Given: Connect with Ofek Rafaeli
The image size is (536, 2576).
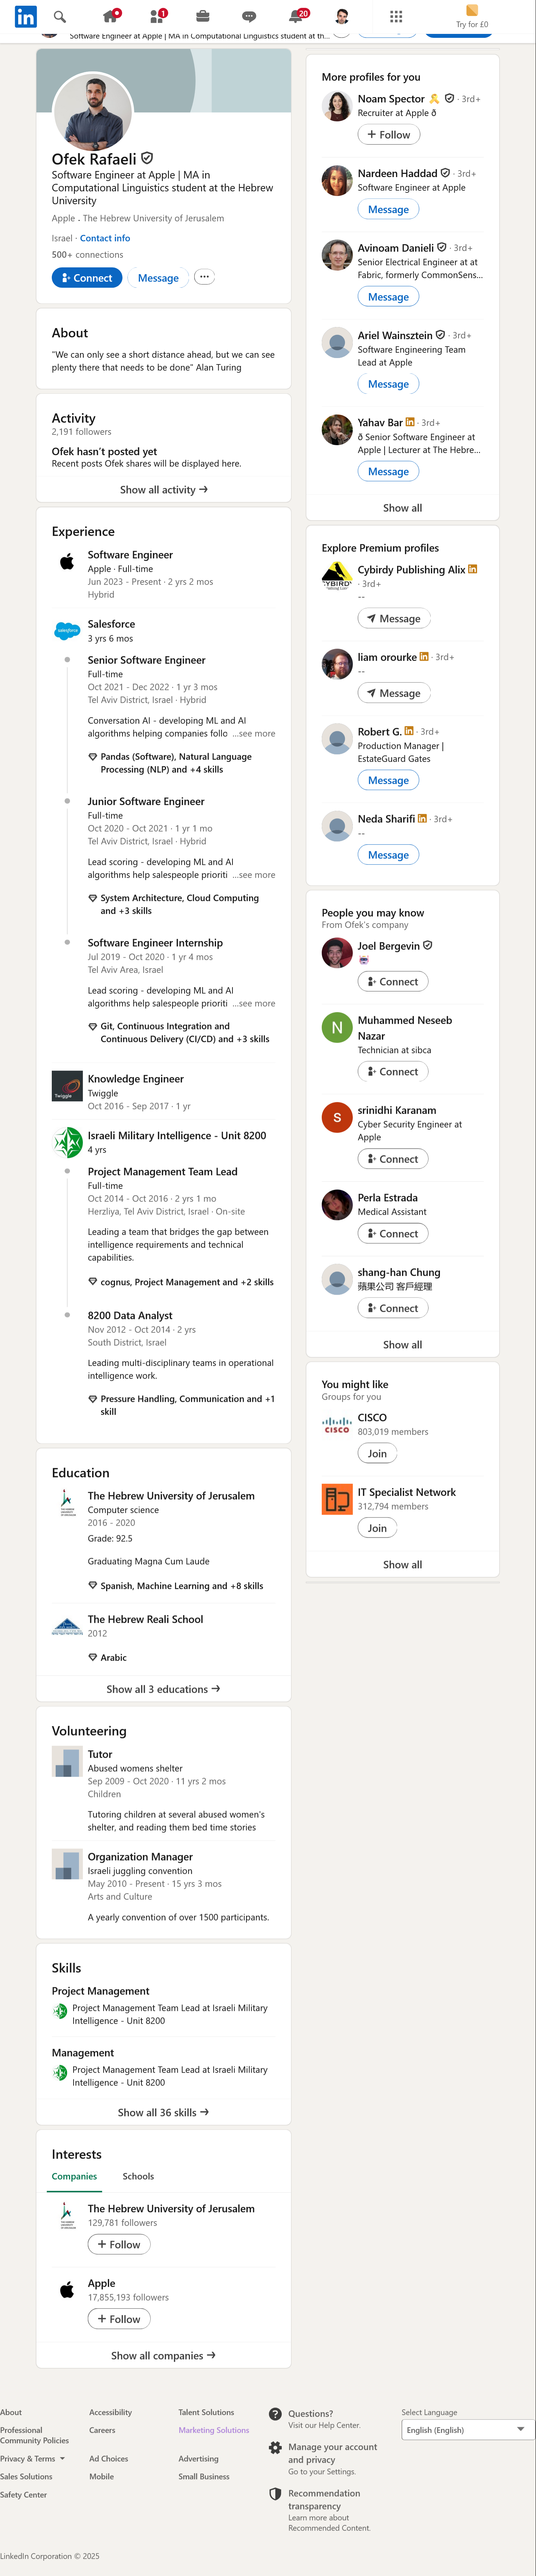Looking at the screenshot, I should 87,278.
